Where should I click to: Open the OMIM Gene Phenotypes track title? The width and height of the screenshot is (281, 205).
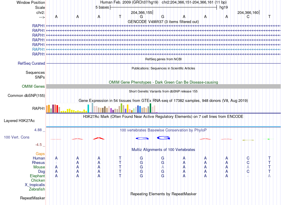163,82
